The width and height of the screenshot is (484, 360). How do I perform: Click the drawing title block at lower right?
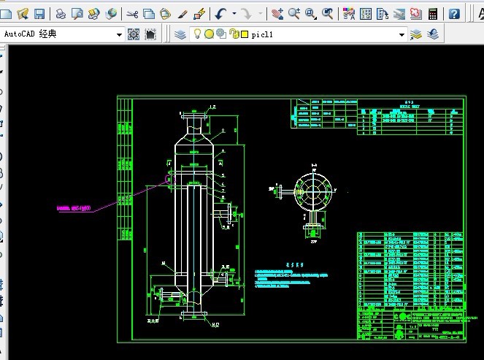click(412, 324)
